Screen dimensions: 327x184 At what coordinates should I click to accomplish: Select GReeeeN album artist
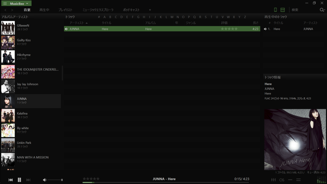click(31, 28)
